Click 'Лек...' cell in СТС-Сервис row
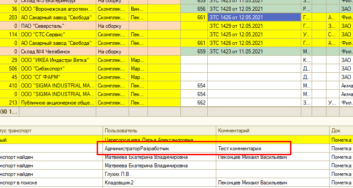 pyautogui.click(x=138, y=35)
